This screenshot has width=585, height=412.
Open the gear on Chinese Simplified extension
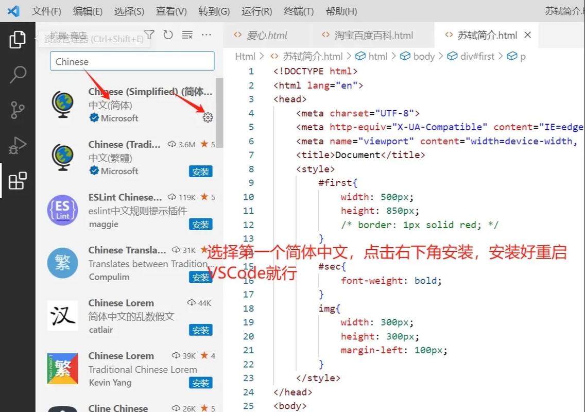tap(208, 117)
